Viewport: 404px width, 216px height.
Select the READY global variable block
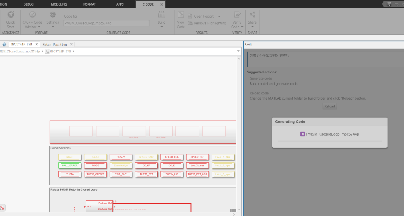pyautogui.click(x=121, y=157)
